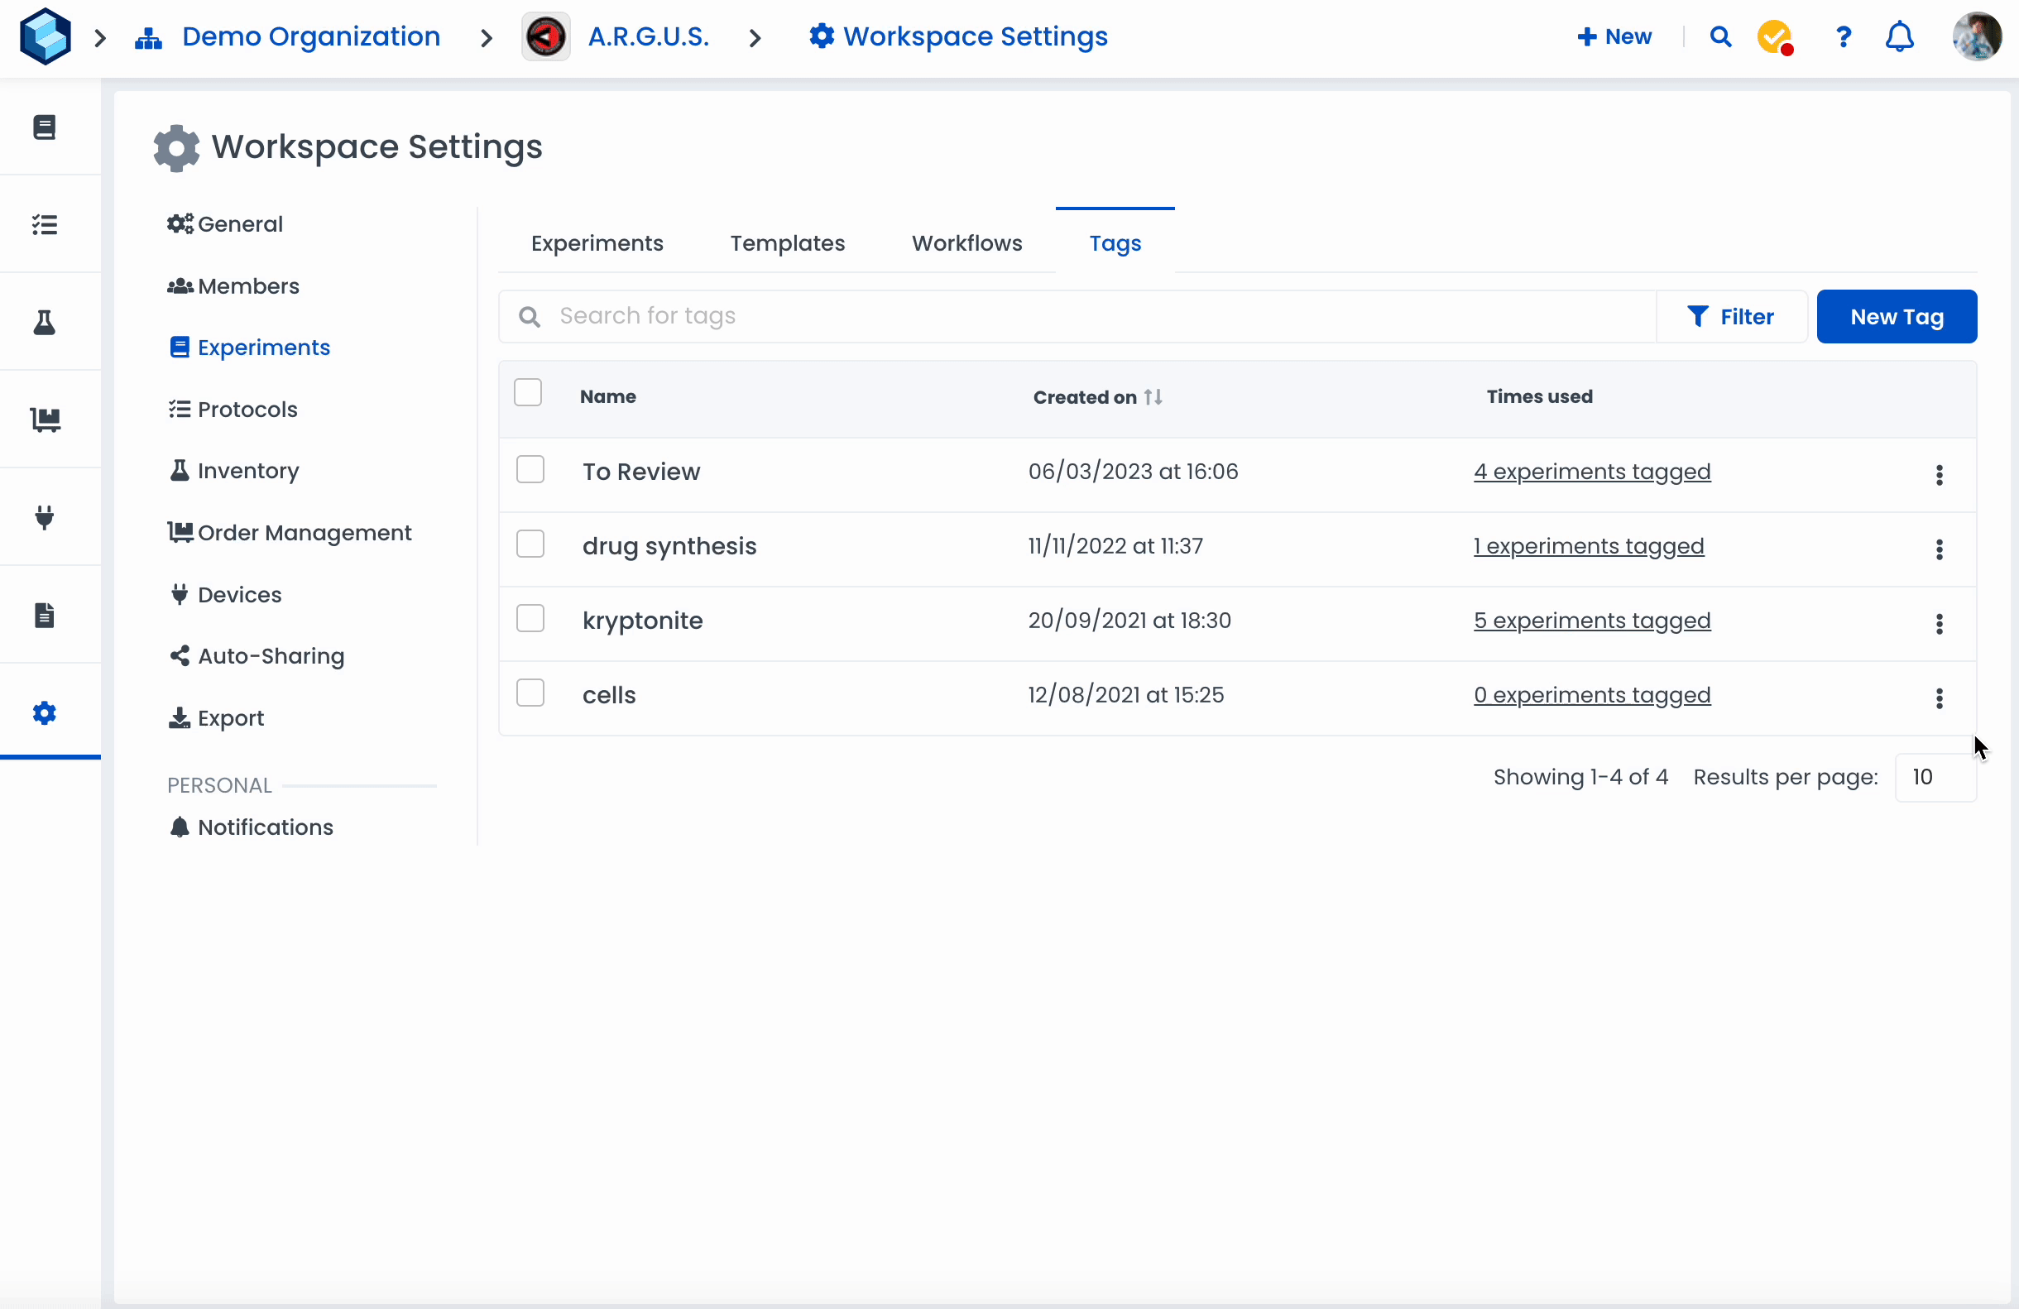
Task: Click the yellow checkmark status icon
Action: pos(1774,36)
